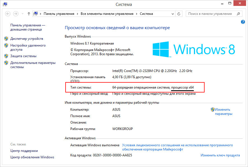The width and height of the screenshot is (248, 167).
Task: Expand the arrow before Панель управления breadcrumb
Action: tap(41, 14)
